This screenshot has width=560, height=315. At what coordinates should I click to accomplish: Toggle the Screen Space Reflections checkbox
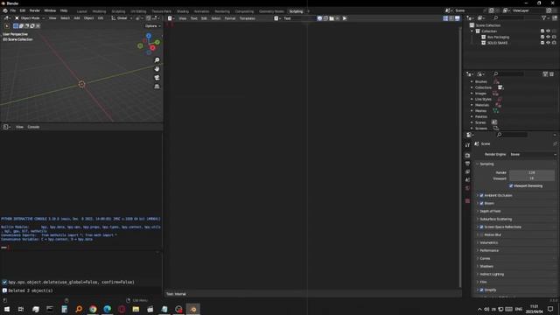point(481,227)
